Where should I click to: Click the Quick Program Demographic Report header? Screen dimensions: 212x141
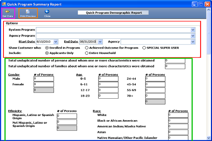pyautogui.click(x=114, y=13)
